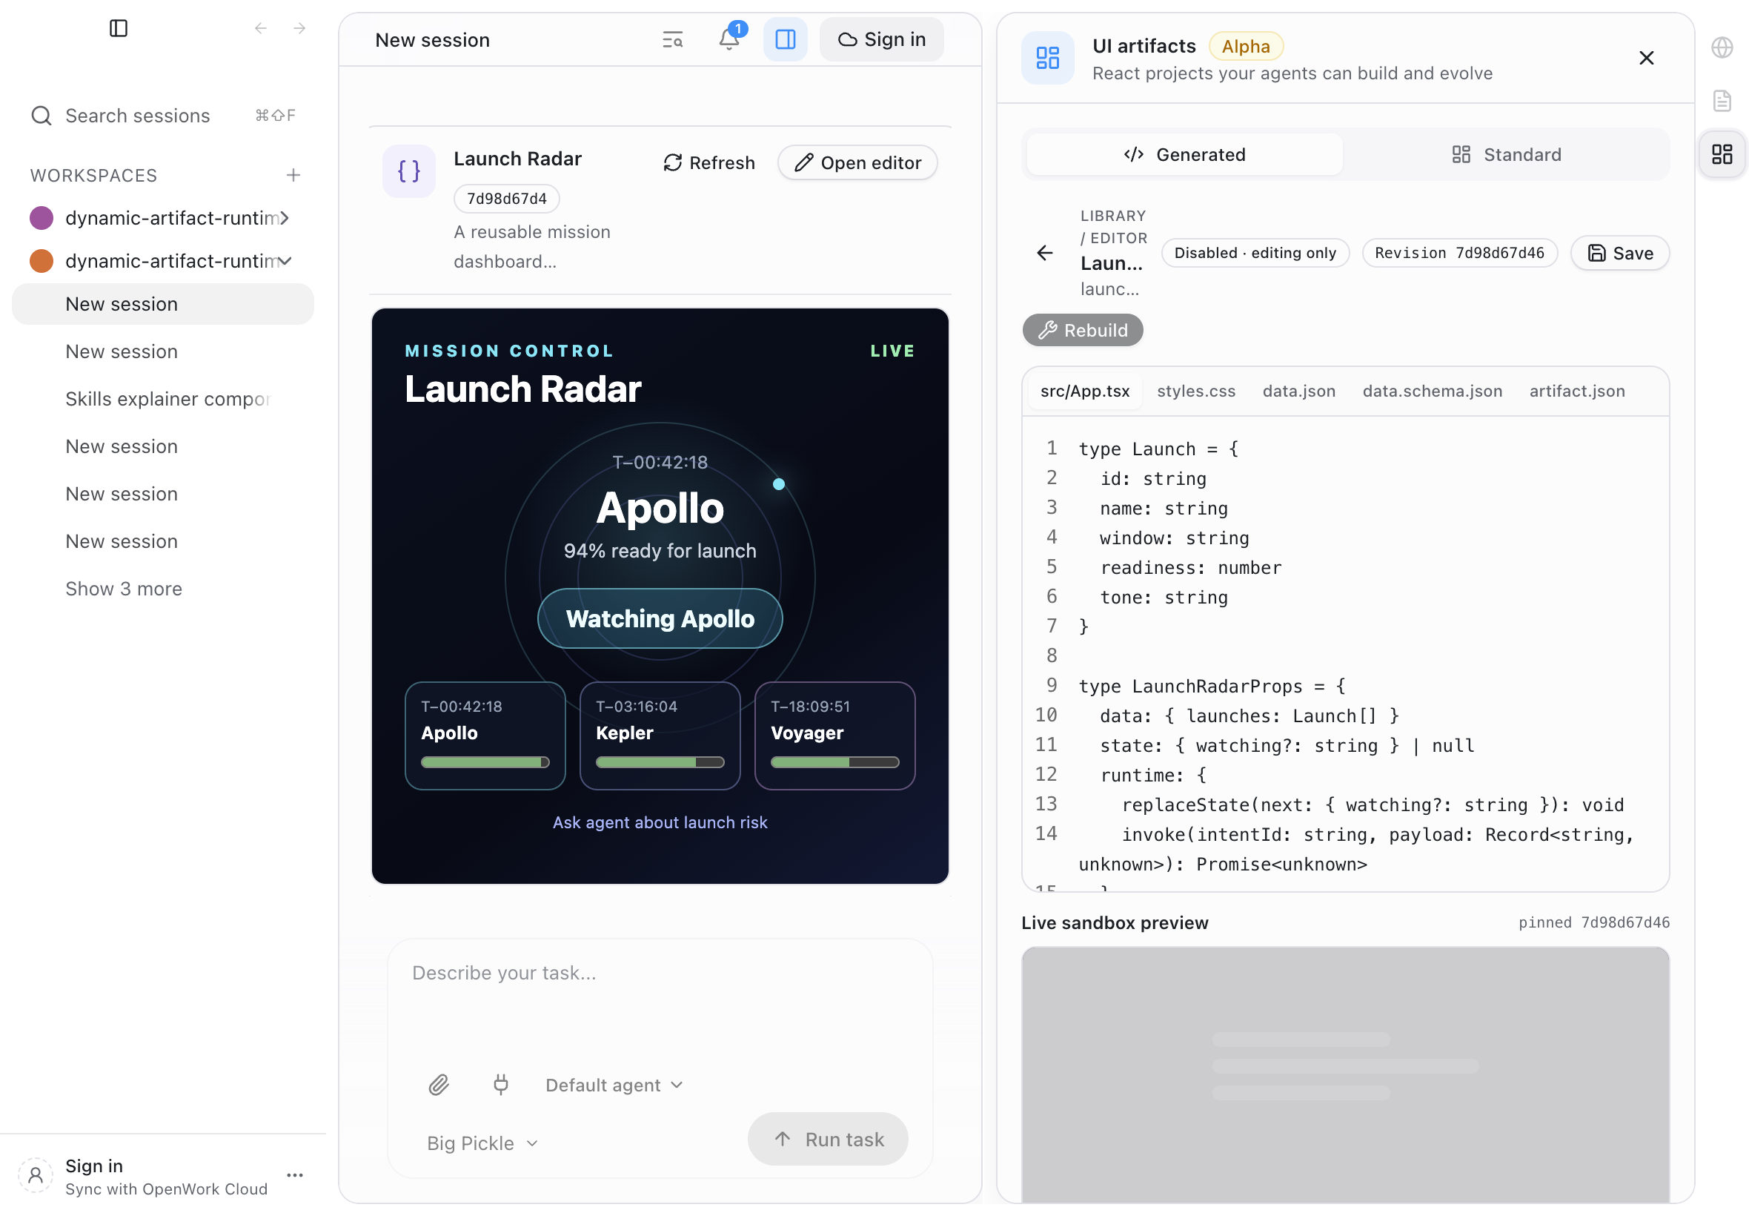Toggle Disabled · editing only badge

[x=1255, y=253]
